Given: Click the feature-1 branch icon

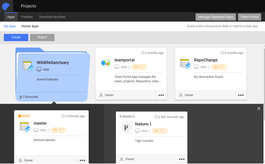Looking at the screenshot, I should (126, 127).
